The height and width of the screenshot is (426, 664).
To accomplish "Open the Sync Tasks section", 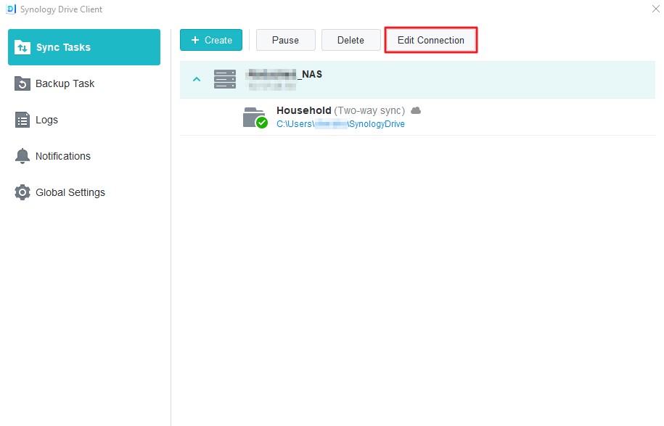I will 84,47.
